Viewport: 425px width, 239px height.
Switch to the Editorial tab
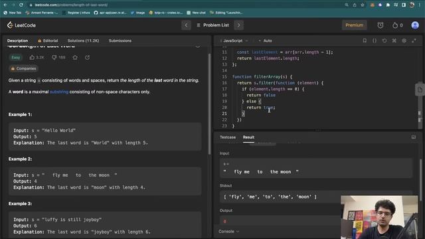[48, 40]
